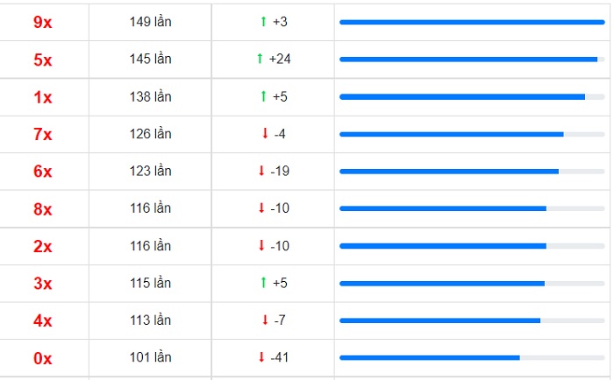This screenshot has width=614, height=380.
Task: Click the 6x frequency progress bar
Action: pos(472,172)
